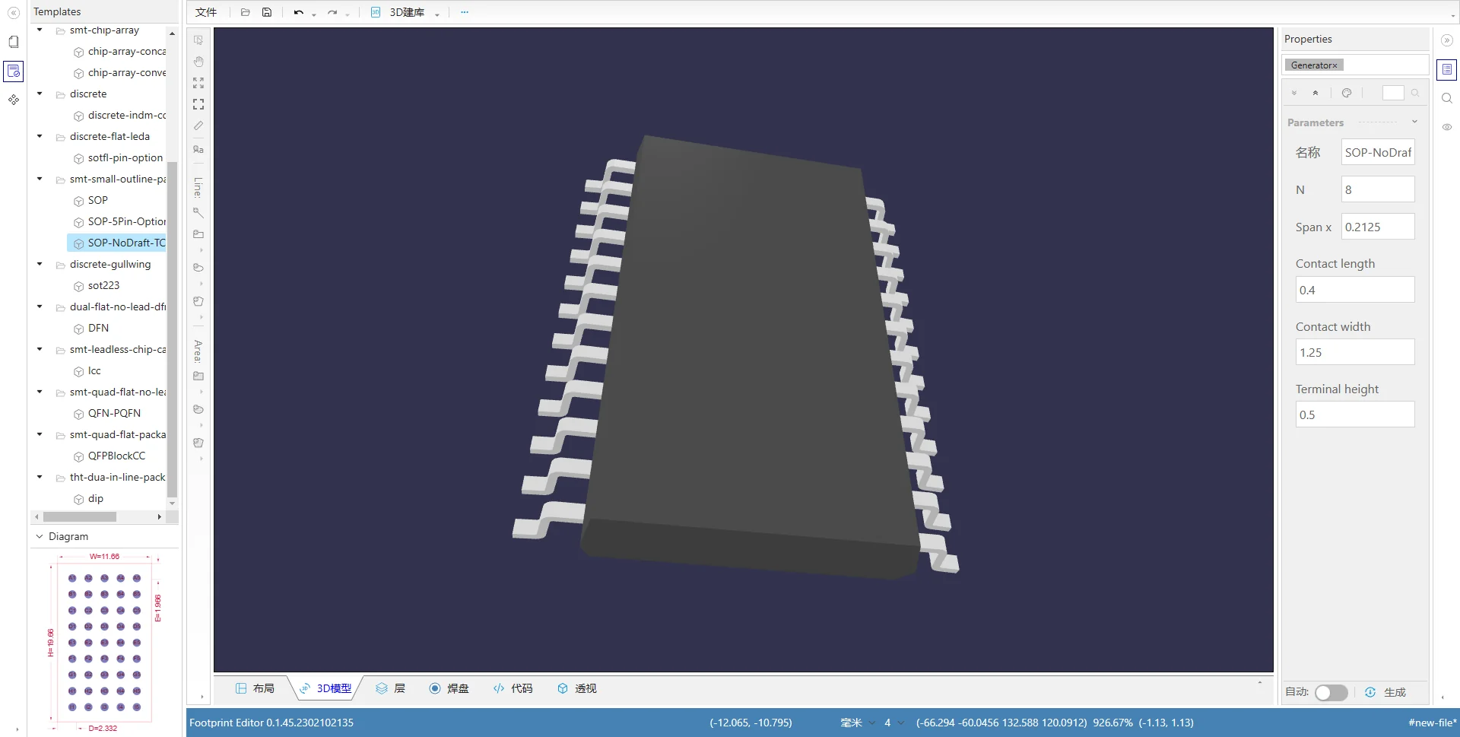The image size is (1460, 737).
Task: Activate the fullscreen view tool
Action: [x=198, y=104]
